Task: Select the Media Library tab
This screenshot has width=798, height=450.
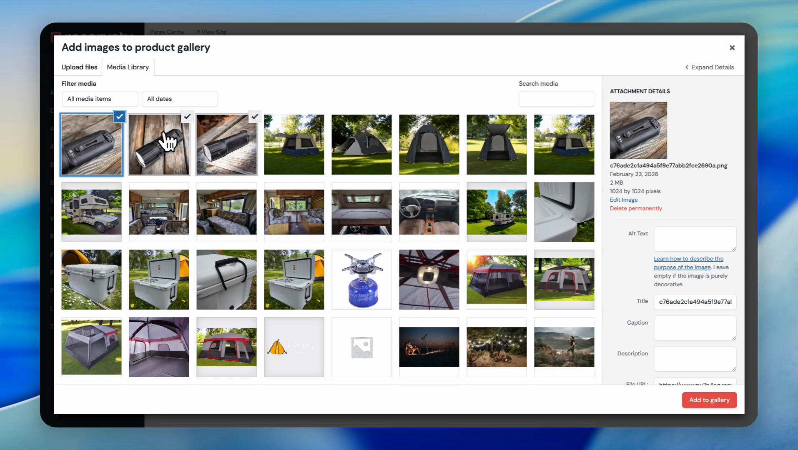Action: (x=128, y=67)
